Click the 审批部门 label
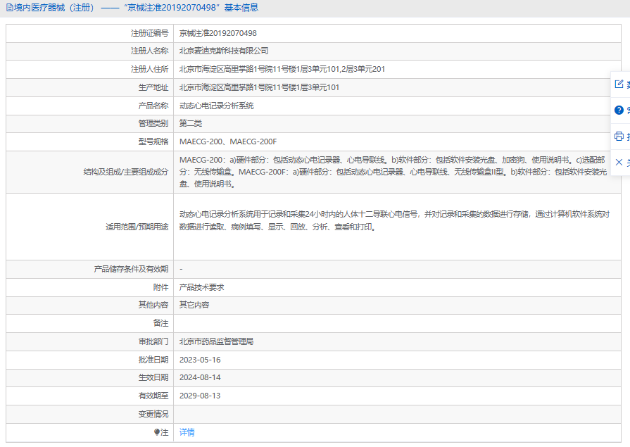This screenshot has height=447, width=630. [x=153, y=341]
